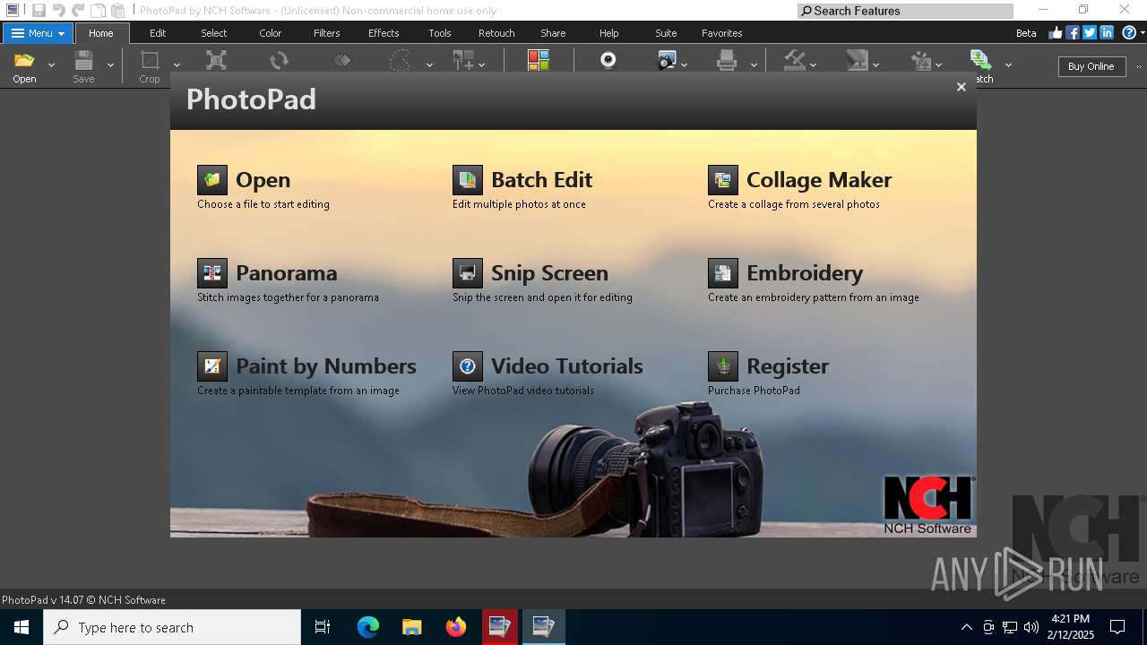
Task: Click the Rotate circular arrows icon
Action: [x=279, y=60]
